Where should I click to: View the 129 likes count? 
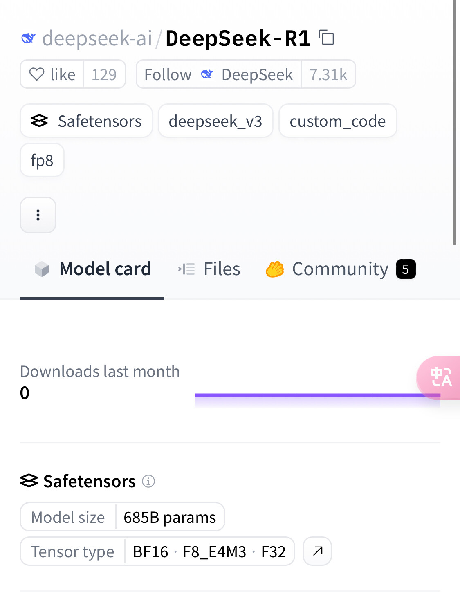tap(104, 74)
